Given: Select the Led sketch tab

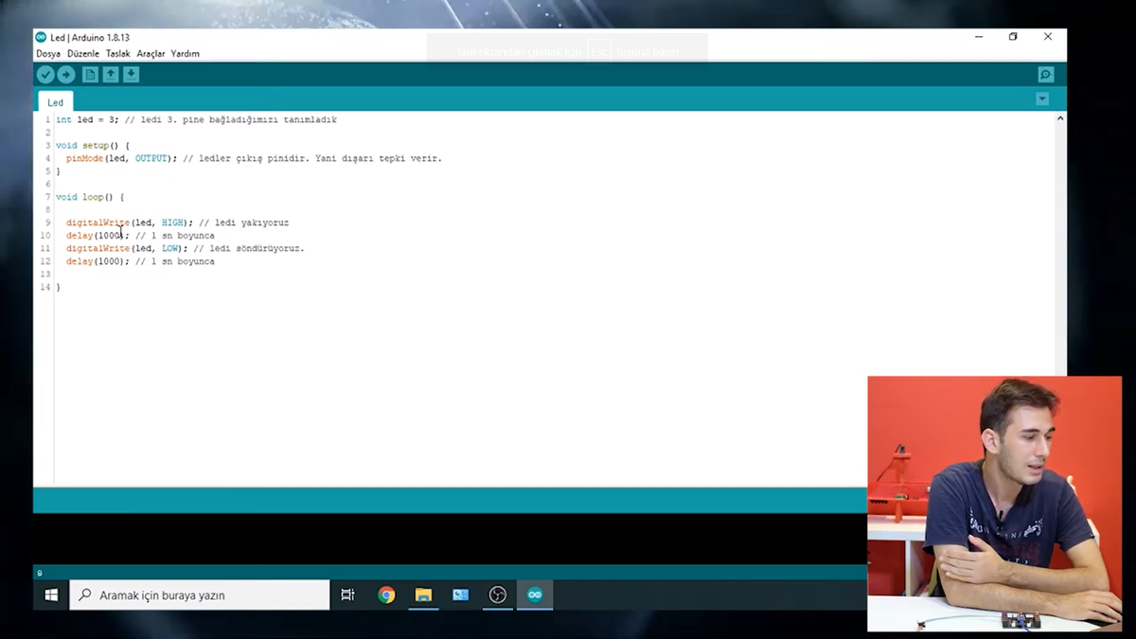Looking at the screenshot, I should click(x=56, y=102).
